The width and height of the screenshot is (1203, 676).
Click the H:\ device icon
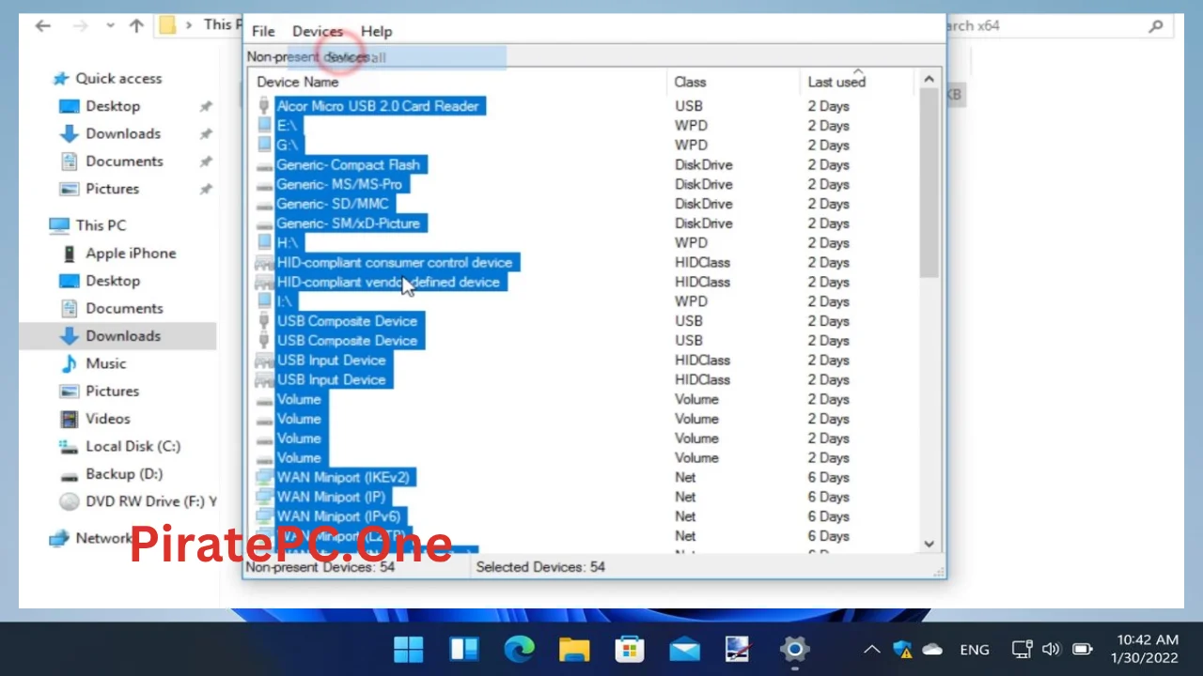point(264,242)
